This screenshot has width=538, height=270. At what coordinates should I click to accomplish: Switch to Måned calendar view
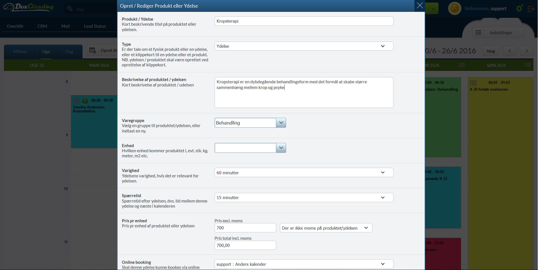coord(20,52)
